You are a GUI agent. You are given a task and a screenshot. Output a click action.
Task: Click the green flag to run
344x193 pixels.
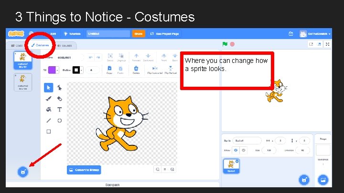pyautogui.click(x=225, y=44)
